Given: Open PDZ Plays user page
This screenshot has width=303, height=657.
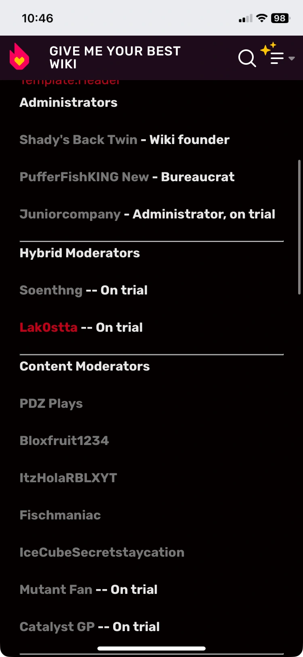Looking at the screenshot, I should (x=51, y=403).
